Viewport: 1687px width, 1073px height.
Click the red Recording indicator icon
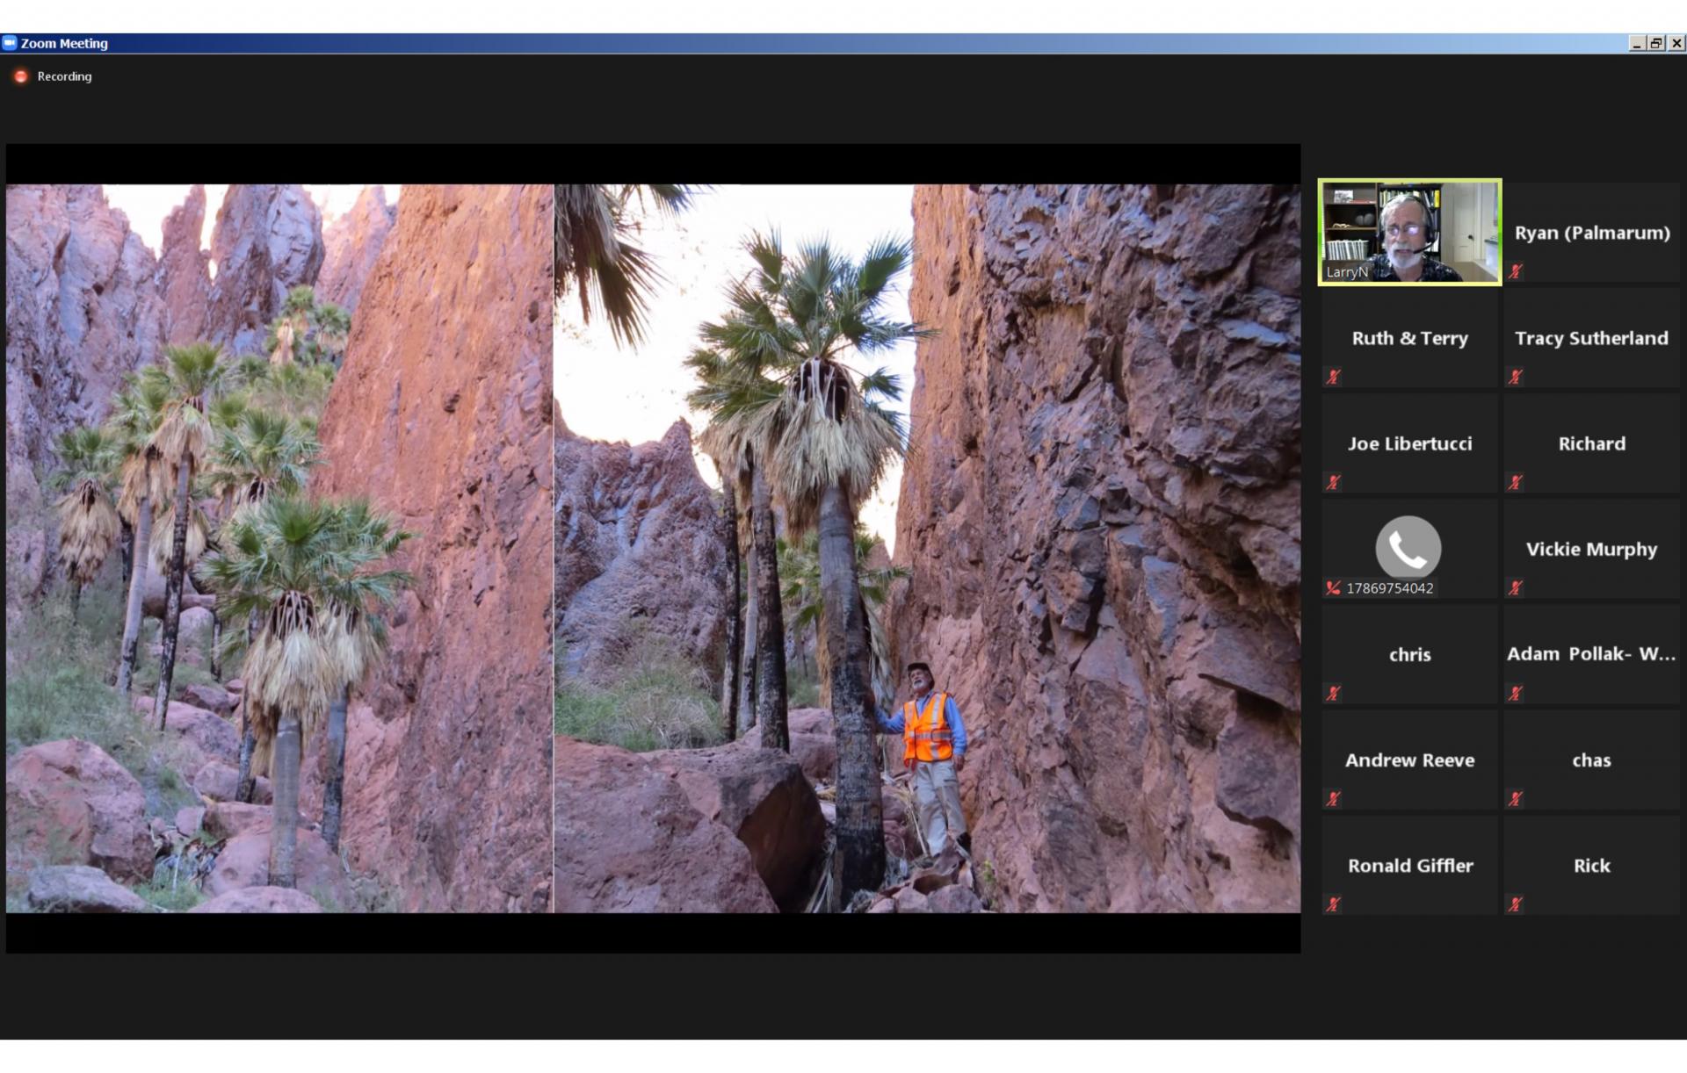(x=21, y=76)
